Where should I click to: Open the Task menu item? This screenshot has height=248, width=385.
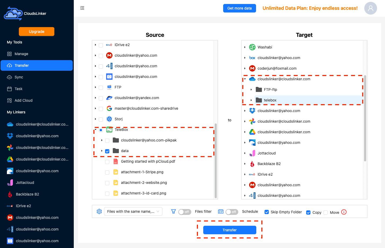37,89
